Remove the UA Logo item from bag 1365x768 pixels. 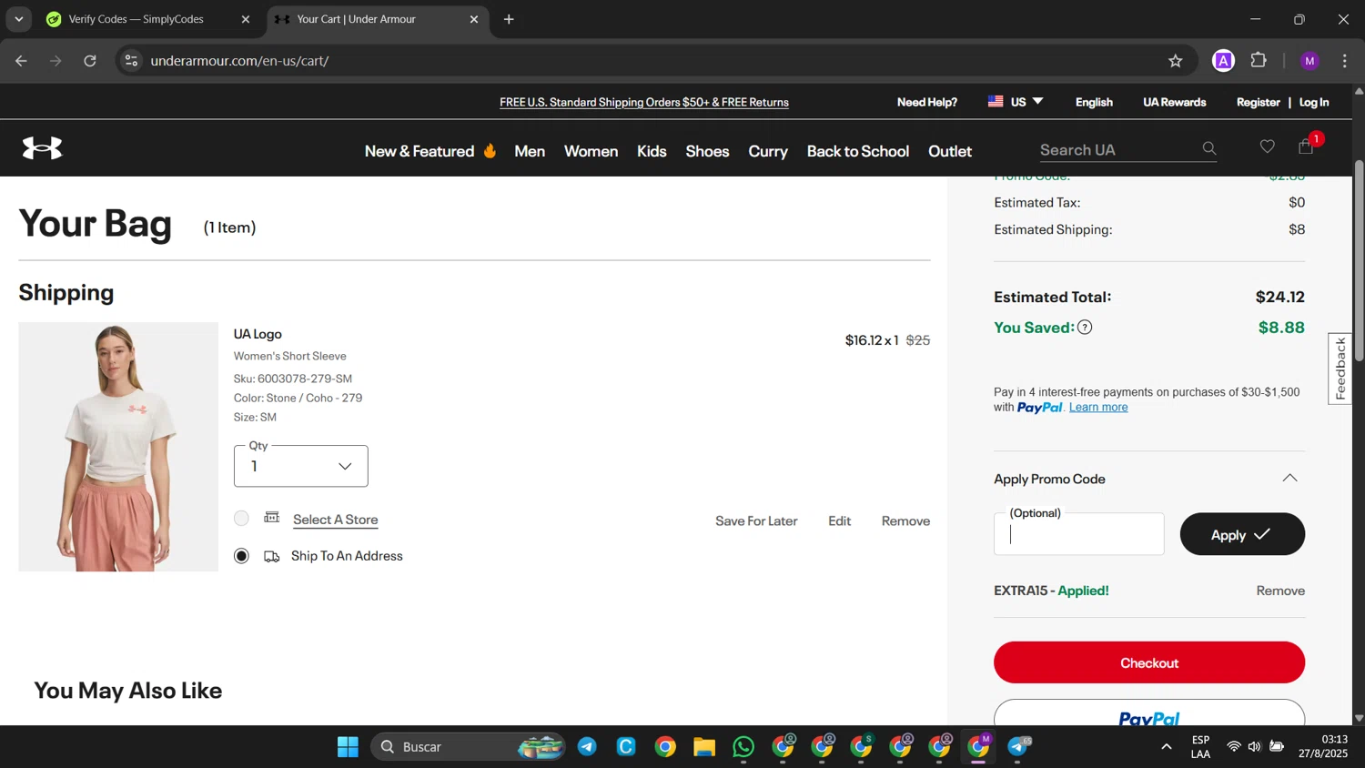[x=905, y=520]
